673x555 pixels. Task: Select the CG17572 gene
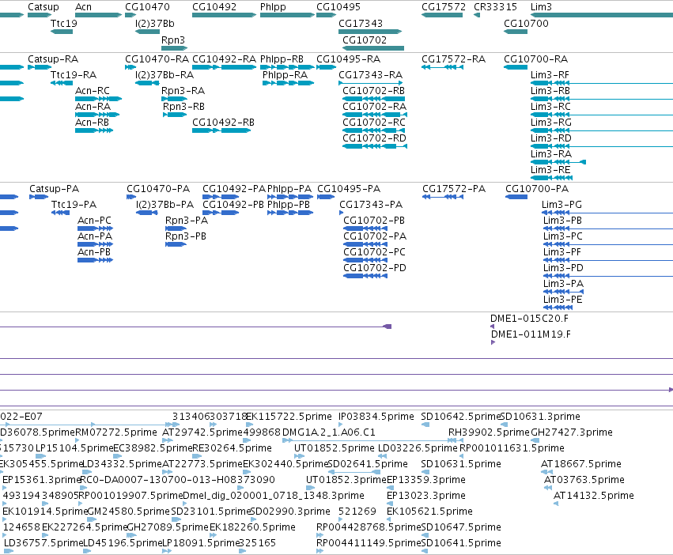442,15
